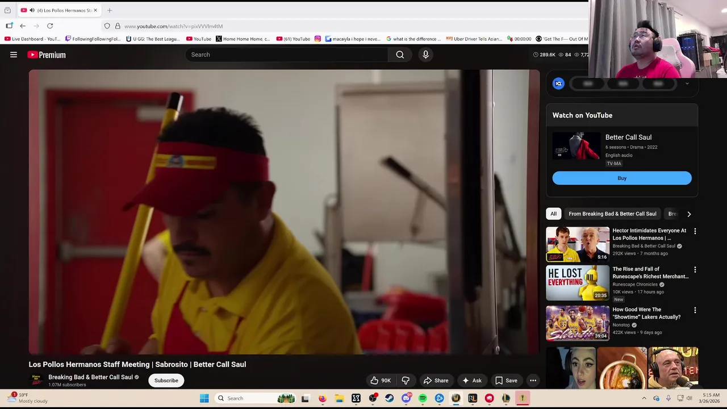Buy Better Call Saul on YouTube
Image resolution: width=727 pixels, height=409 pixels.
622,178
